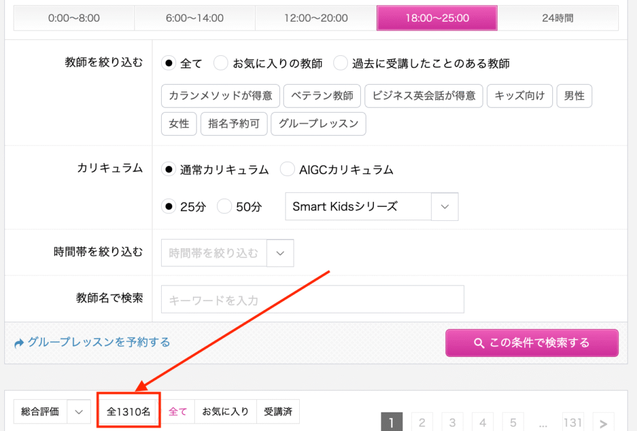Select お気に入りの教師 radio button
The height and width of the screenshot is (431, 637).
click(x=221, y=63)
